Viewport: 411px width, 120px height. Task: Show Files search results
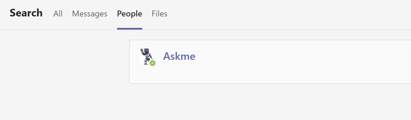tap(159, 13)
